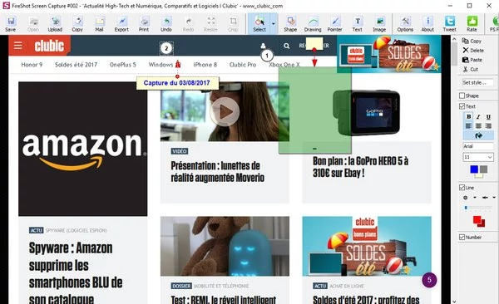Image resolution: width=499 pixels, height=304 pixels.
Task: Open the Set style dropdown
Action: point(478,82)
